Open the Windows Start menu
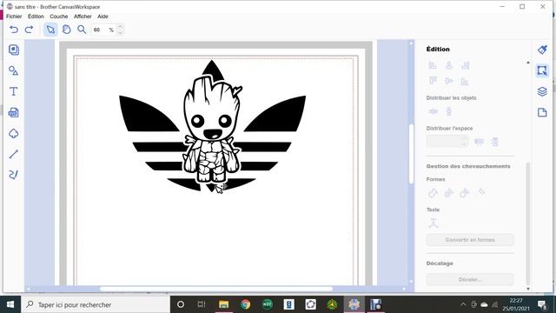 (10, 304)
